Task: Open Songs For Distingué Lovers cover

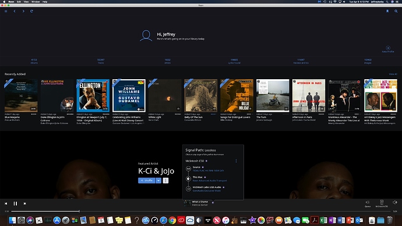Action: tap(237, 96)
